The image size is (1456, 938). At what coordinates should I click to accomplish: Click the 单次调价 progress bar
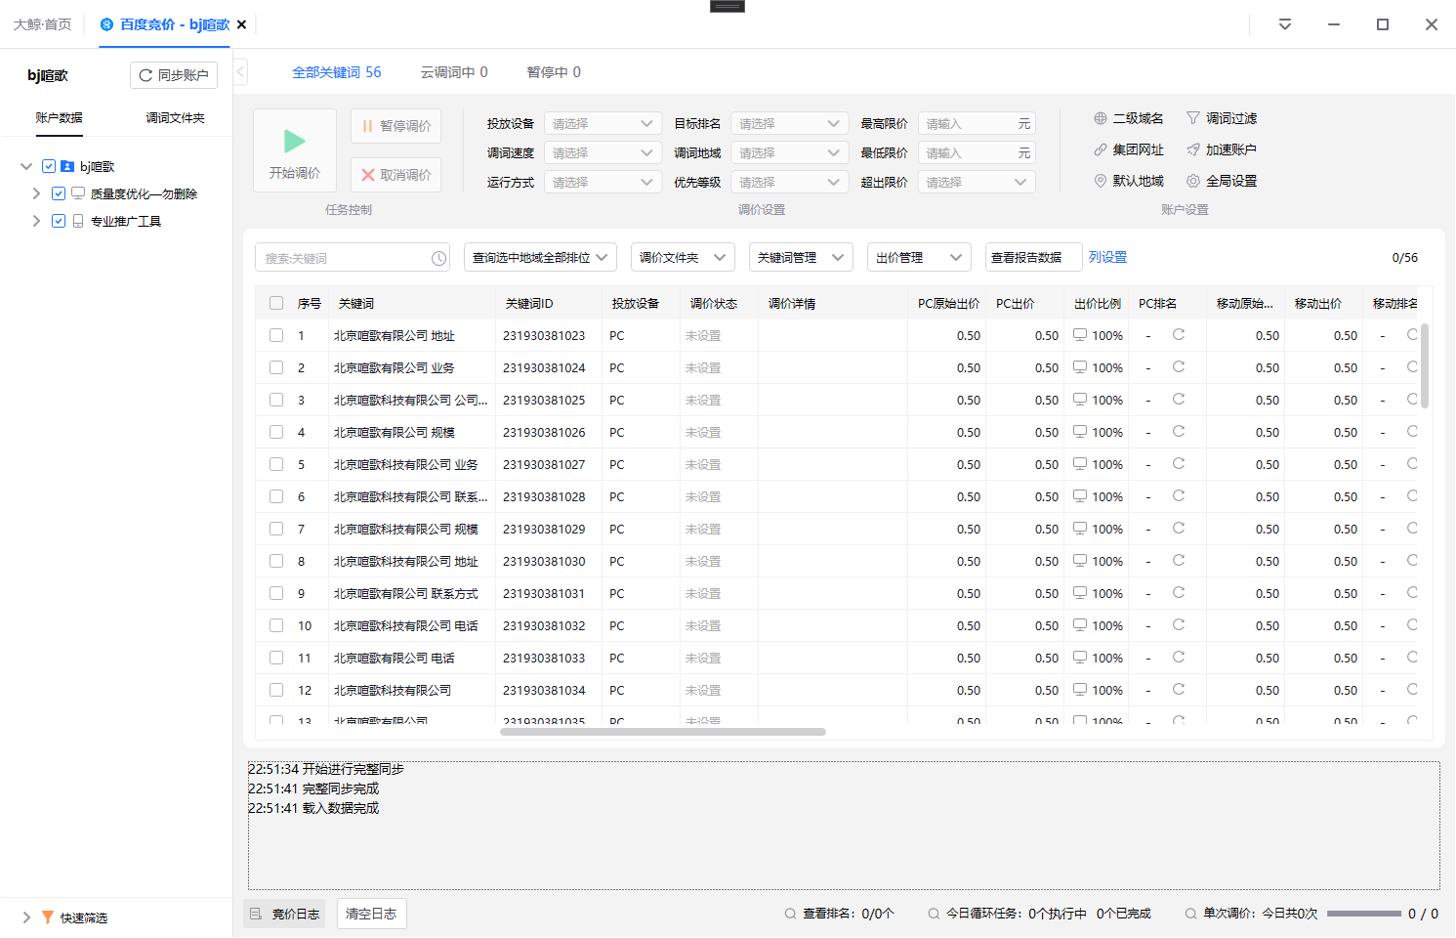tap(1364, 914)
